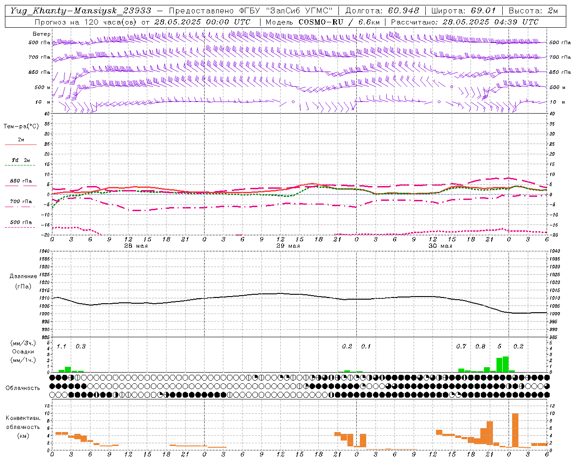This screenshot has width=573, height=458.
Task: Select the precipitation total '0.1'
Action: click(x=366, y=346)
